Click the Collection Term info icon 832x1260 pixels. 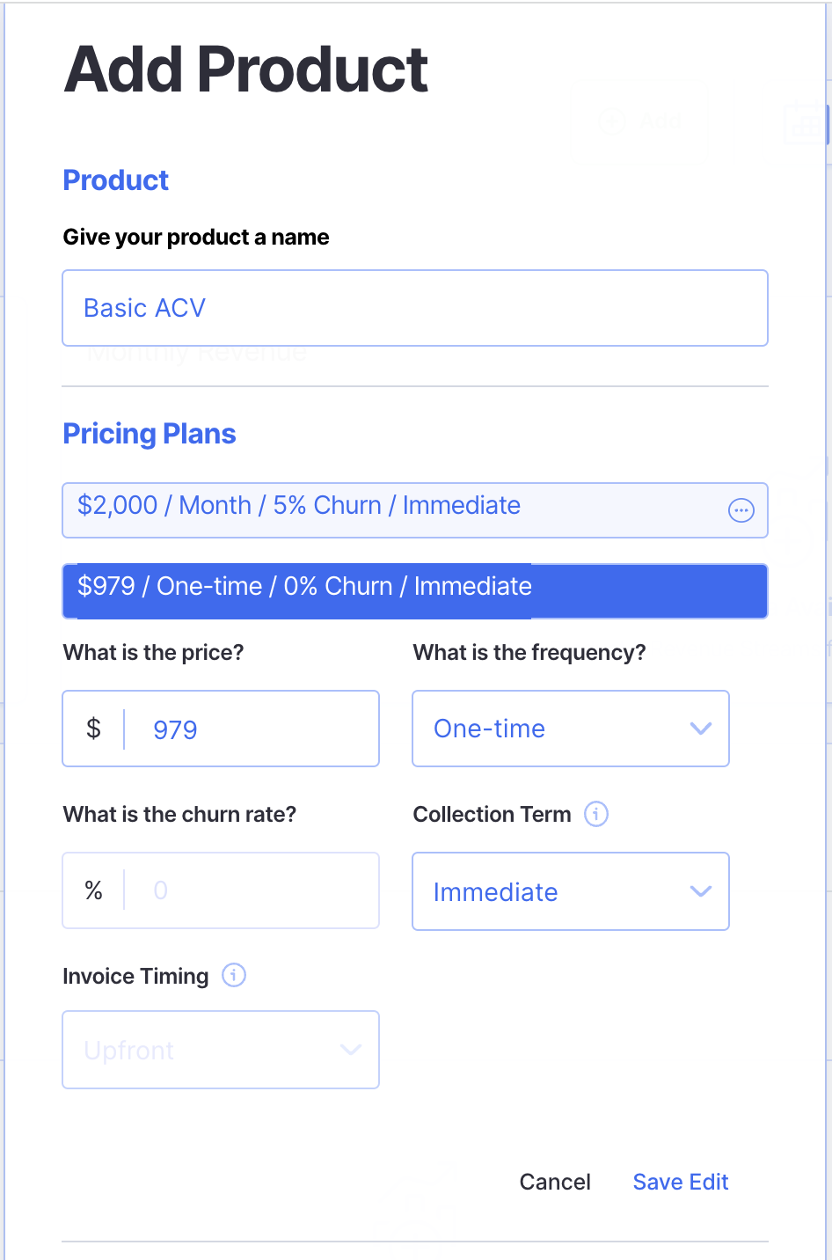point(596,814)
